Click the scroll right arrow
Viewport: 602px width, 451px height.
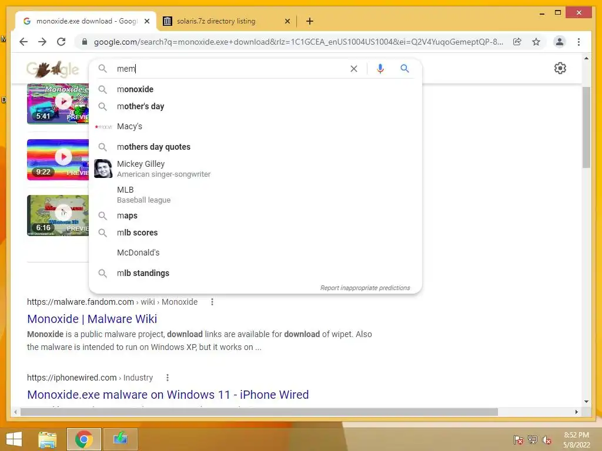pos(576,412)
